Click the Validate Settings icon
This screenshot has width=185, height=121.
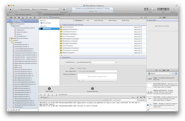92,89
